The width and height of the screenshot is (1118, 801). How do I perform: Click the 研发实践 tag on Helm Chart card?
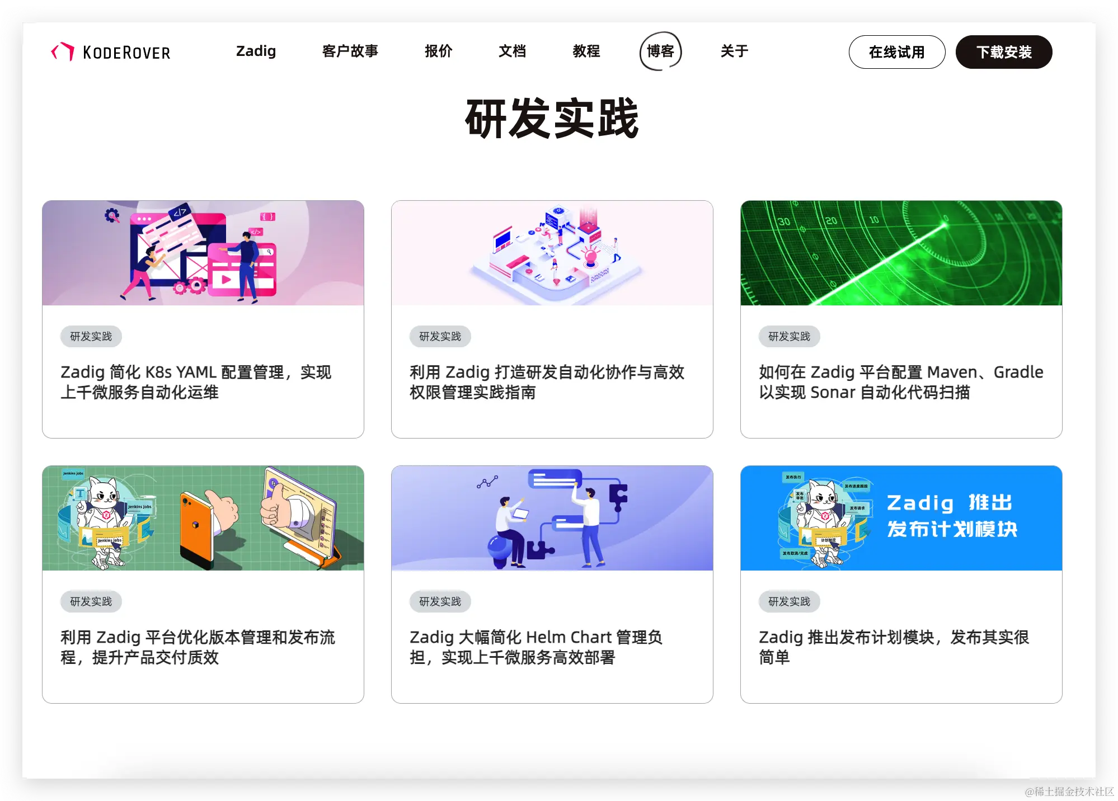[x=440, y=601]
